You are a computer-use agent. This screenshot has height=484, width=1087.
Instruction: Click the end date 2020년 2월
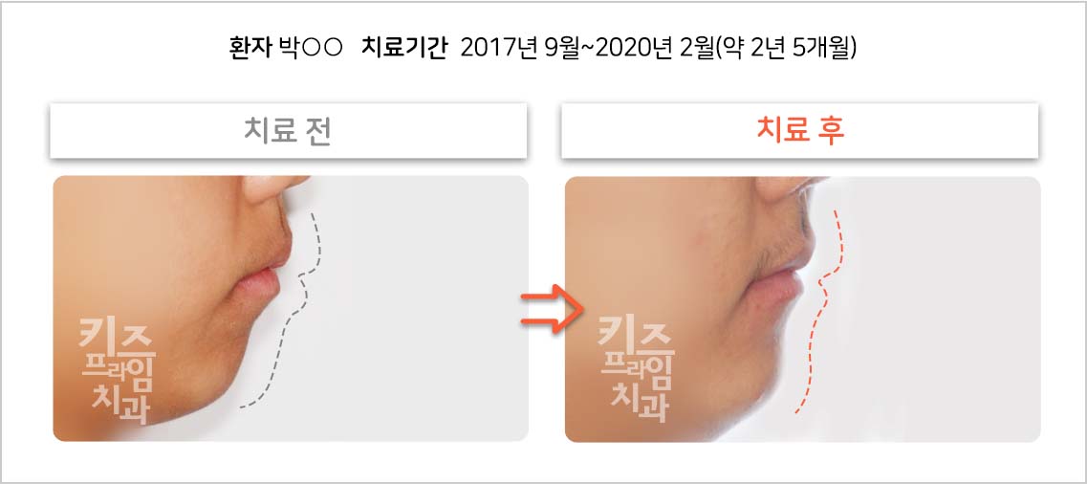[655, 49]
